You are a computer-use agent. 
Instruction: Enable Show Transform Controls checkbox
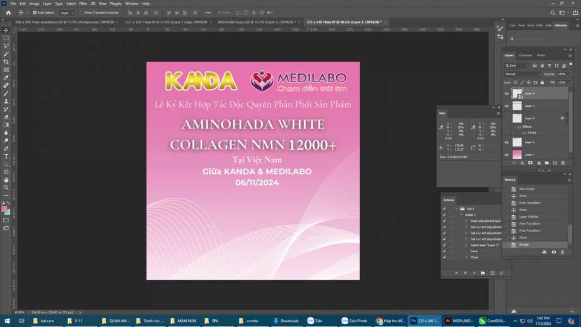pos(82,13)
